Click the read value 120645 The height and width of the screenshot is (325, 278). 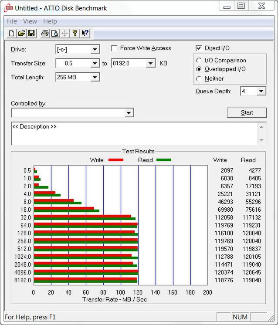click(x=252, y=272)
